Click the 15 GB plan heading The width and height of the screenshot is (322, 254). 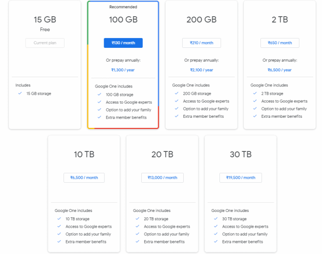(x=45, y=20)
